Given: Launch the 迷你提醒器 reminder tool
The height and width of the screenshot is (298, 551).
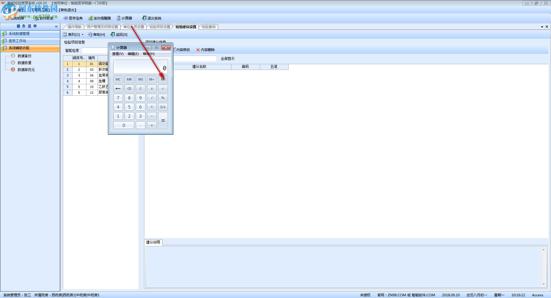Looking at the screenshot, I should tap(99, 18).
